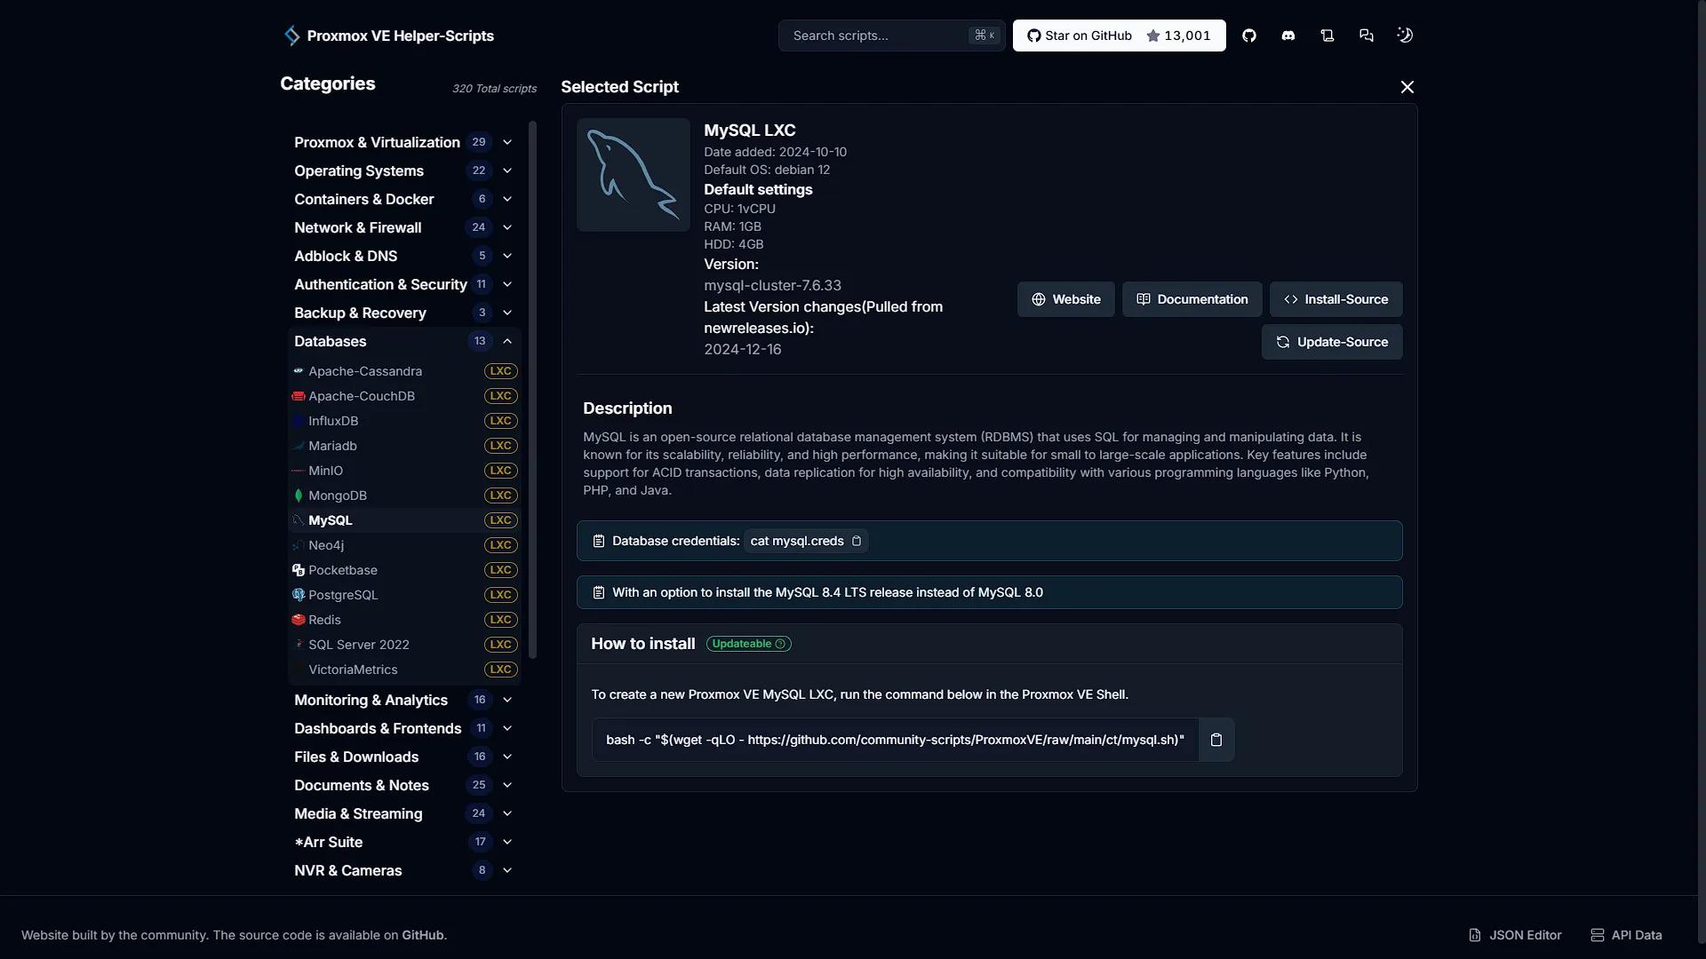
Task: Expand Containers & Docker category
Action: click(x=404, y=199)
